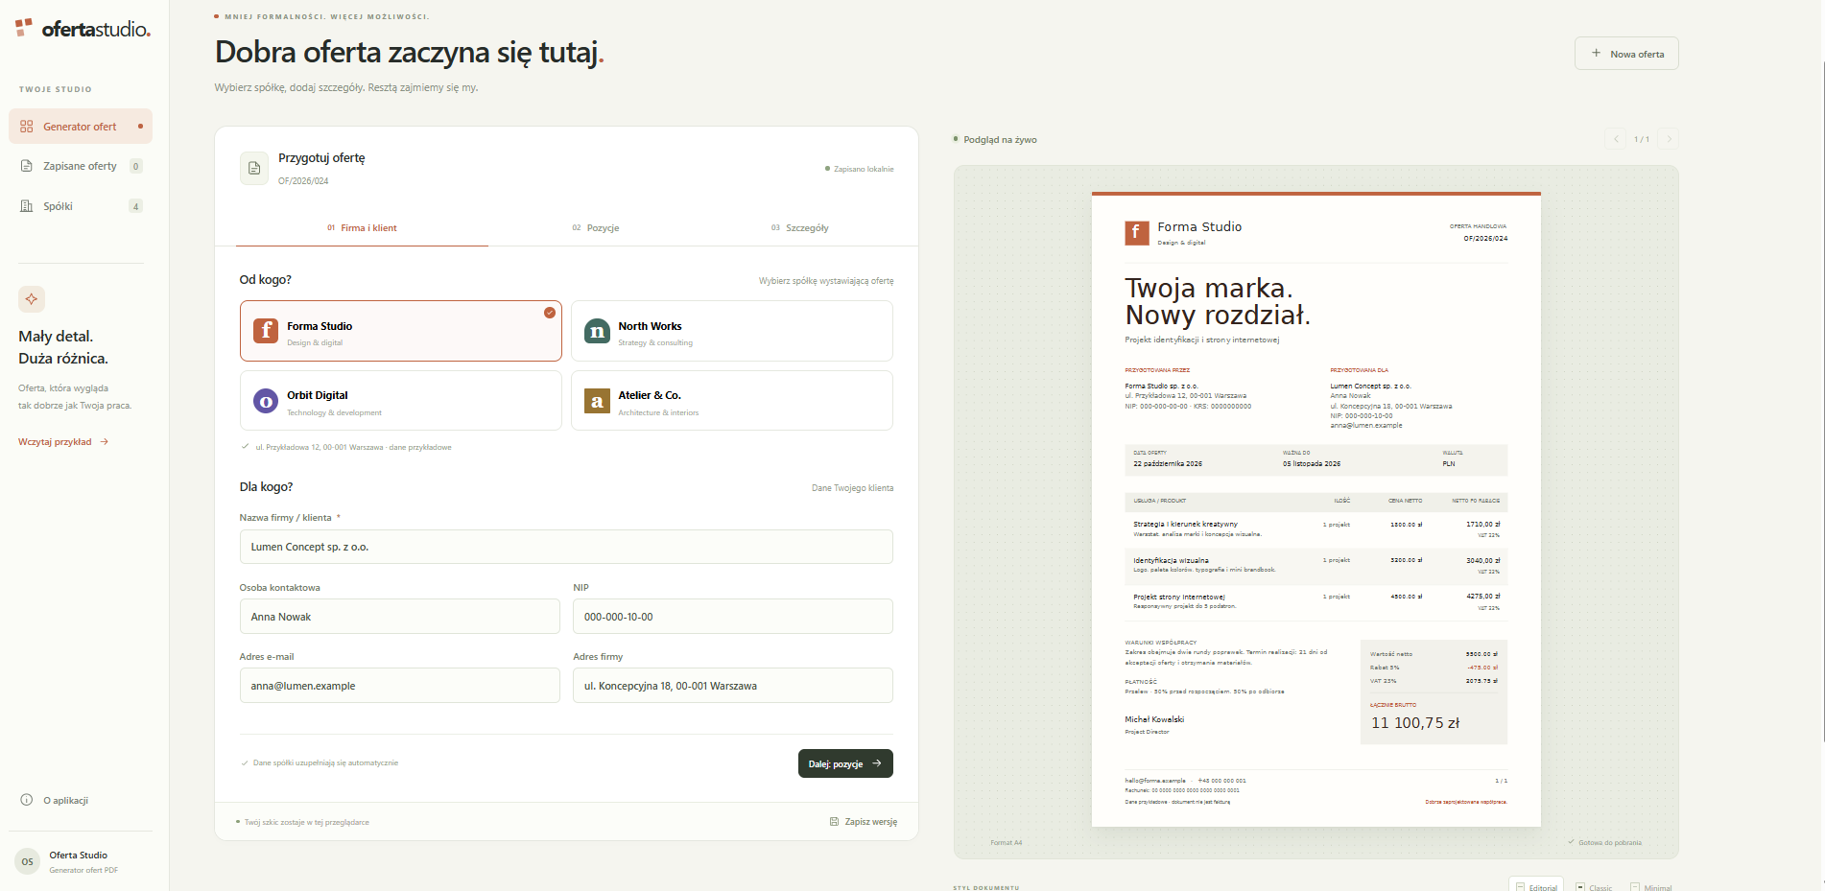Click the Forma Studio f logo icon
1825x891 pixels.
[266, 331]
